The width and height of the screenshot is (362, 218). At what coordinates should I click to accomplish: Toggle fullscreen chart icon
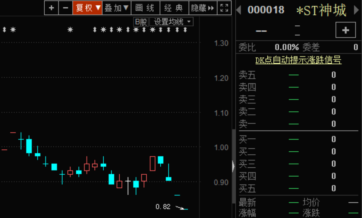(224, 8)
